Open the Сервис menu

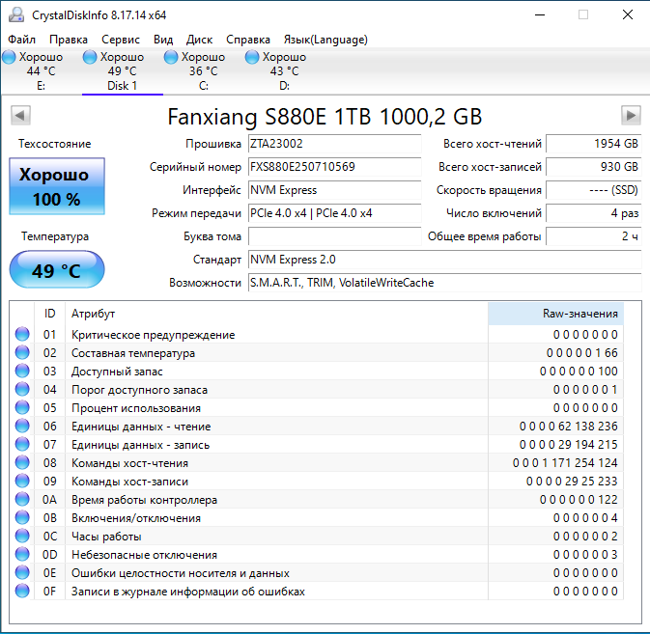121,40
